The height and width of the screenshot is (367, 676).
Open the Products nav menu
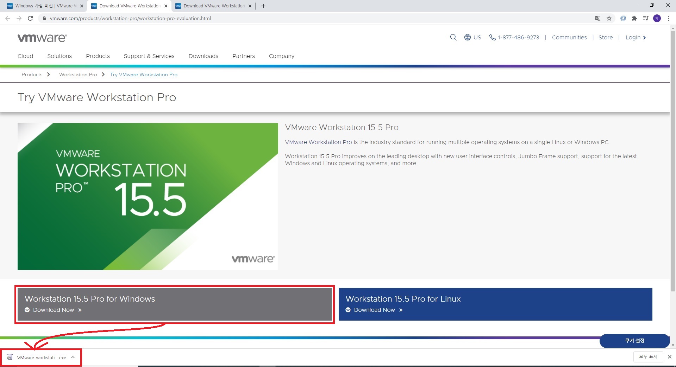98,56
